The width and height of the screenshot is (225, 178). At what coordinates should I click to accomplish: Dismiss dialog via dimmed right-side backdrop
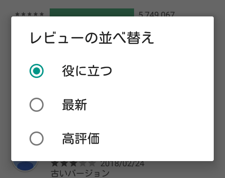pos(219,89)
